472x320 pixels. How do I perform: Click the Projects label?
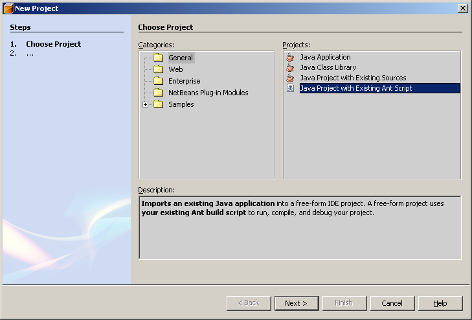tap(296, 45)
